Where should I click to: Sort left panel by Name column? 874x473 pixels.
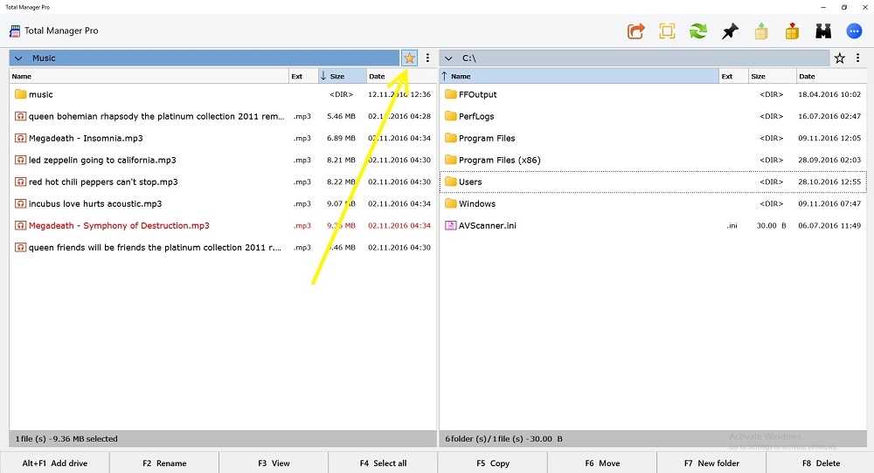pos(149,76)
